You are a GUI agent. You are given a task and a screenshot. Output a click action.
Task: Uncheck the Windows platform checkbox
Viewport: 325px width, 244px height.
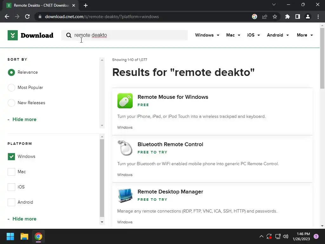pos(11,156)
